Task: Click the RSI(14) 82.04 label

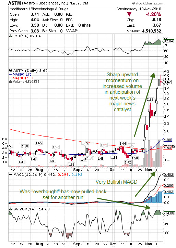Action: click(x=27, y=36)
